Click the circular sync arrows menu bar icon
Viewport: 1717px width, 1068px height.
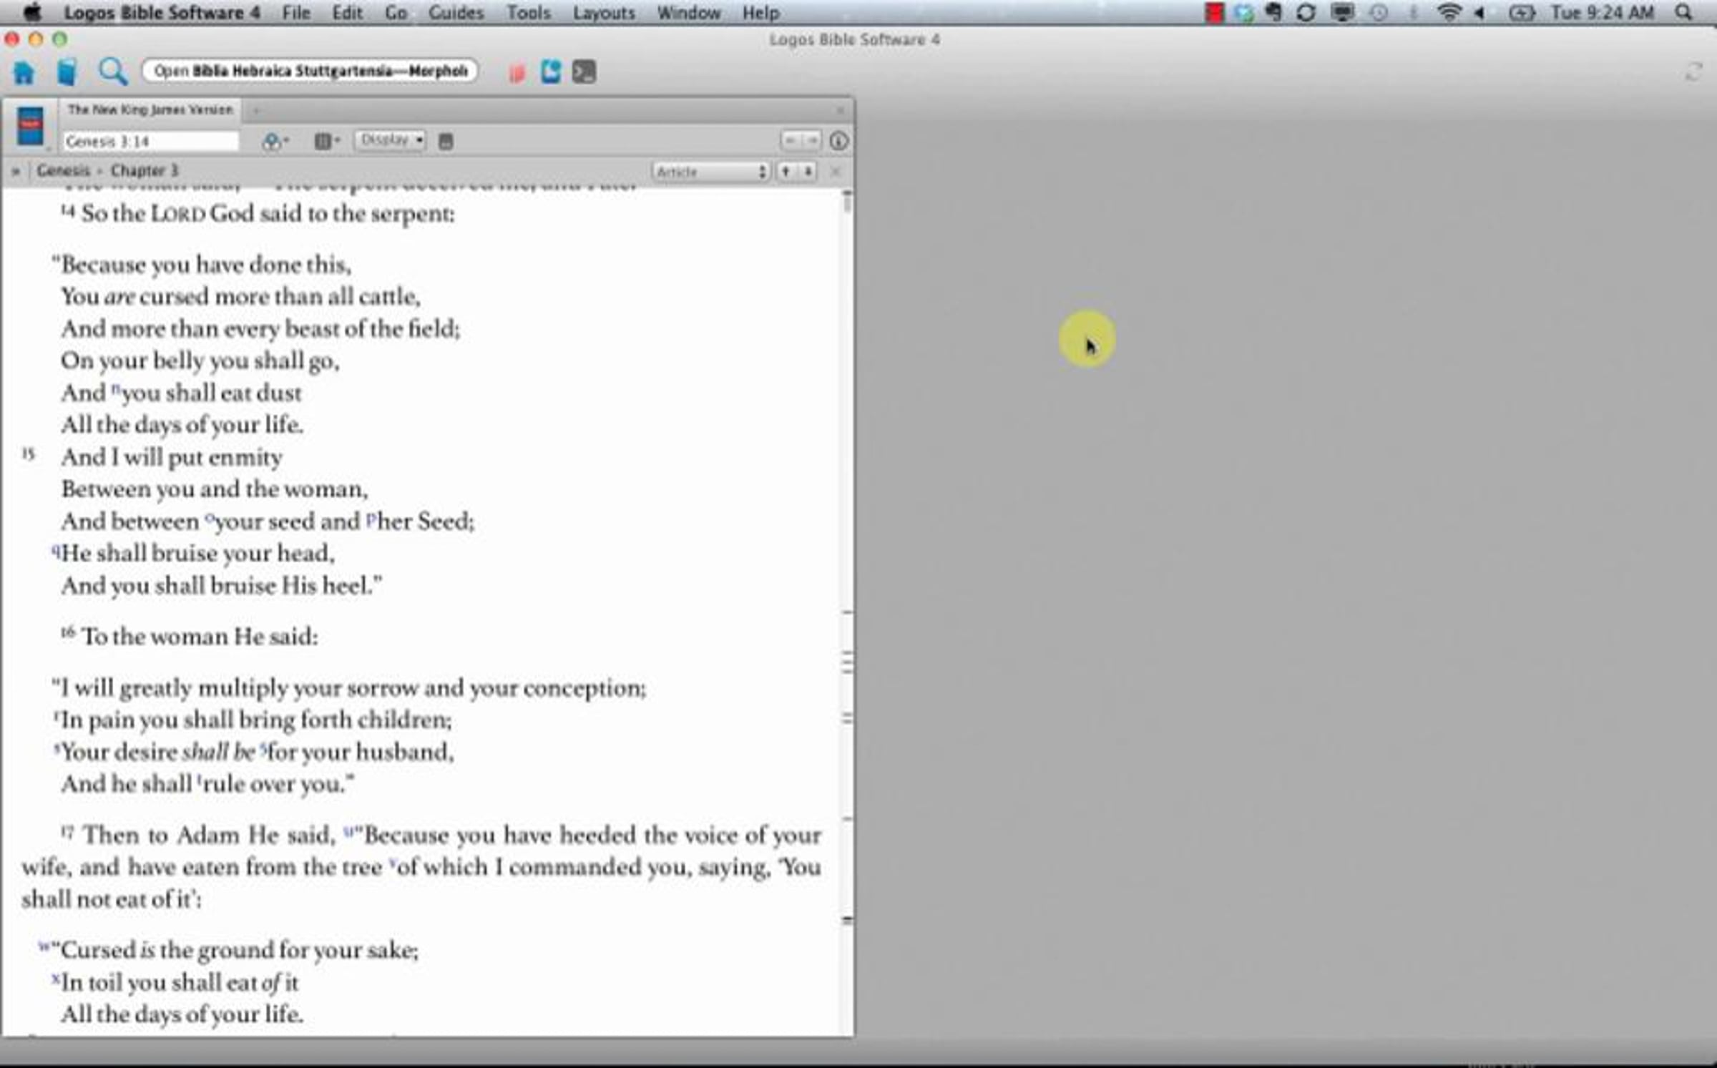(x=1306, y=12)
